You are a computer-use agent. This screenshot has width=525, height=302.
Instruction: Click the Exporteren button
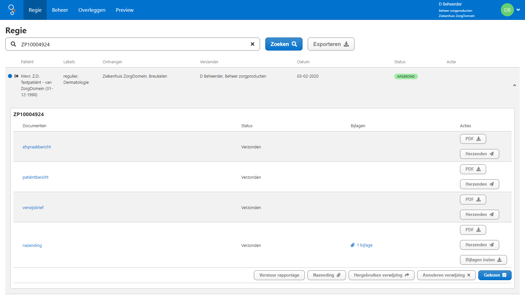click(x=331, y=44)
